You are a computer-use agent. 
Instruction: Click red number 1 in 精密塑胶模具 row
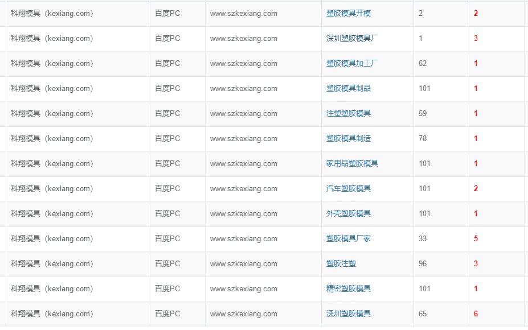click(476, 288)
